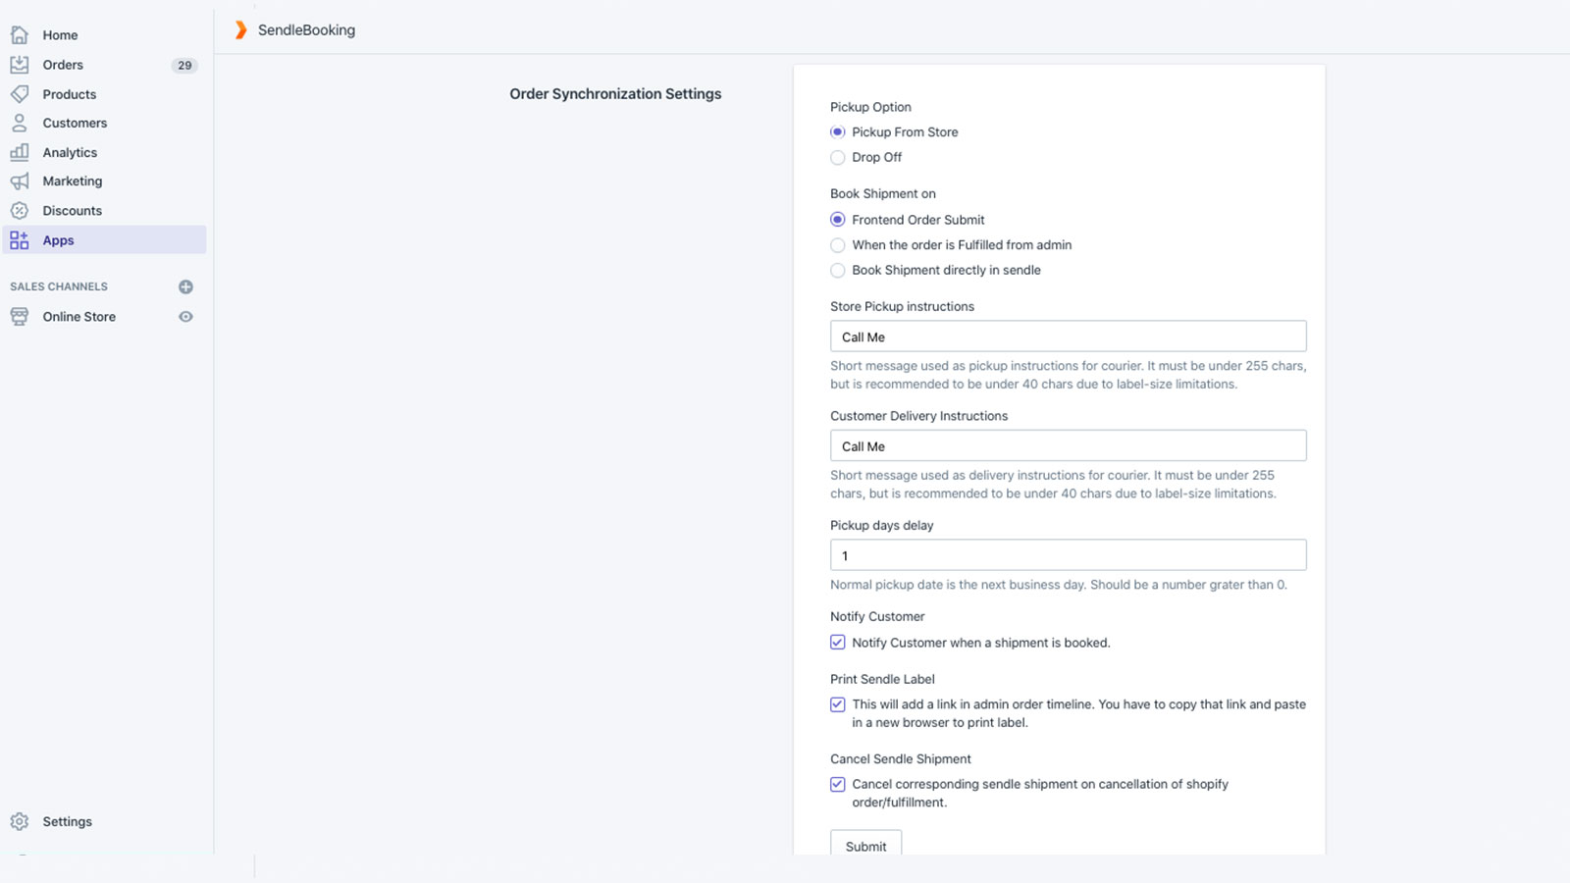The width and height of the screenshot is (1570, 883).
Task: Click the Submit button
Action: [x=865, y=843]
